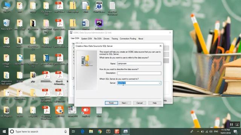
Task: Select the Beginning ASP.NET PDF icon
Action: [x=46, y=96]
